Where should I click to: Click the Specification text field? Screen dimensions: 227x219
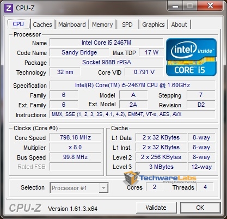pyautogui.click(x=132, y=85)
